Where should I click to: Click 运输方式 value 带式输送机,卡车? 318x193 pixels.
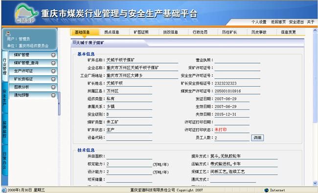pos(226,164)
